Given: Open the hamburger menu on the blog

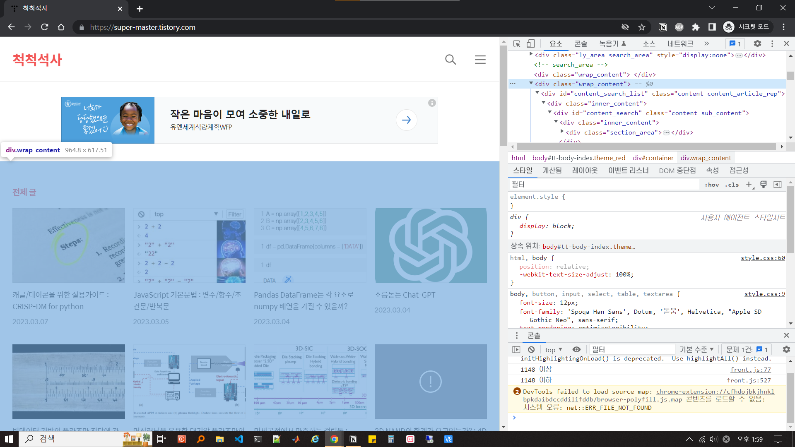Looking at the screenshot, I should pos(480,60).
